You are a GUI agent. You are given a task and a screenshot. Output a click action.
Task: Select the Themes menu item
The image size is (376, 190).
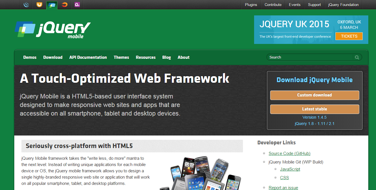tap(121, 57)
